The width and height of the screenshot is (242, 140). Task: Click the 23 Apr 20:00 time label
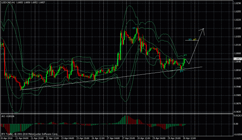point(83,138)
